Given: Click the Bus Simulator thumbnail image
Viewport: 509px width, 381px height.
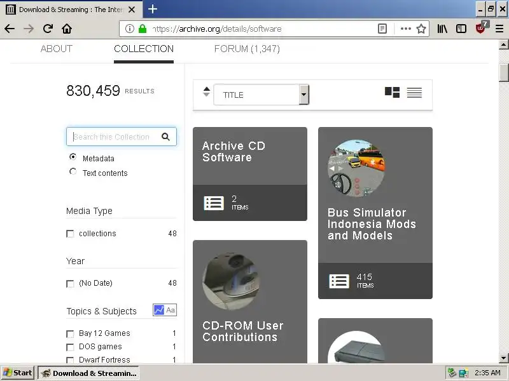Looking at the screenshot, I should [356, 168].
